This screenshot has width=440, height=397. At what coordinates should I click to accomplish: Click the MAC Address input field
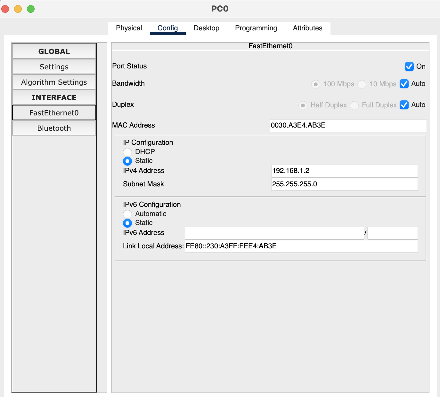coord(348,125)
